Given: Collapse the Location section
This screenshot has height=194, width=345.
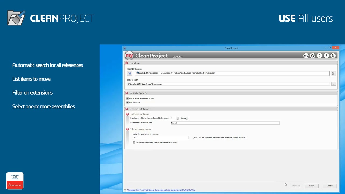Looking at the screenshot, I should coord(127,63).
